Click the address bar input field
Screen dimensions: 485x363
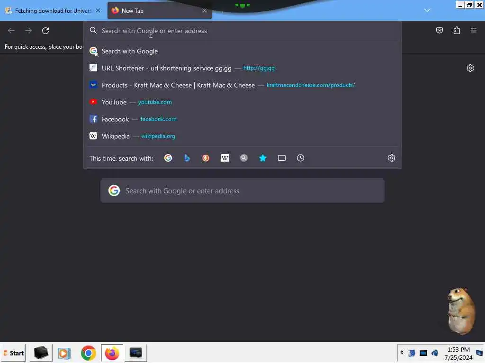tap(242, 31)
